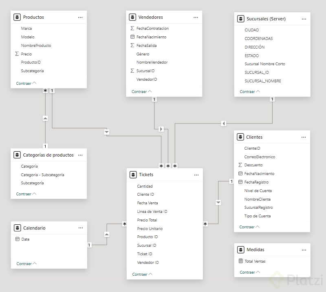
Task: Click the sigma icon next to Descuento
Action: (x=240, y=165)
